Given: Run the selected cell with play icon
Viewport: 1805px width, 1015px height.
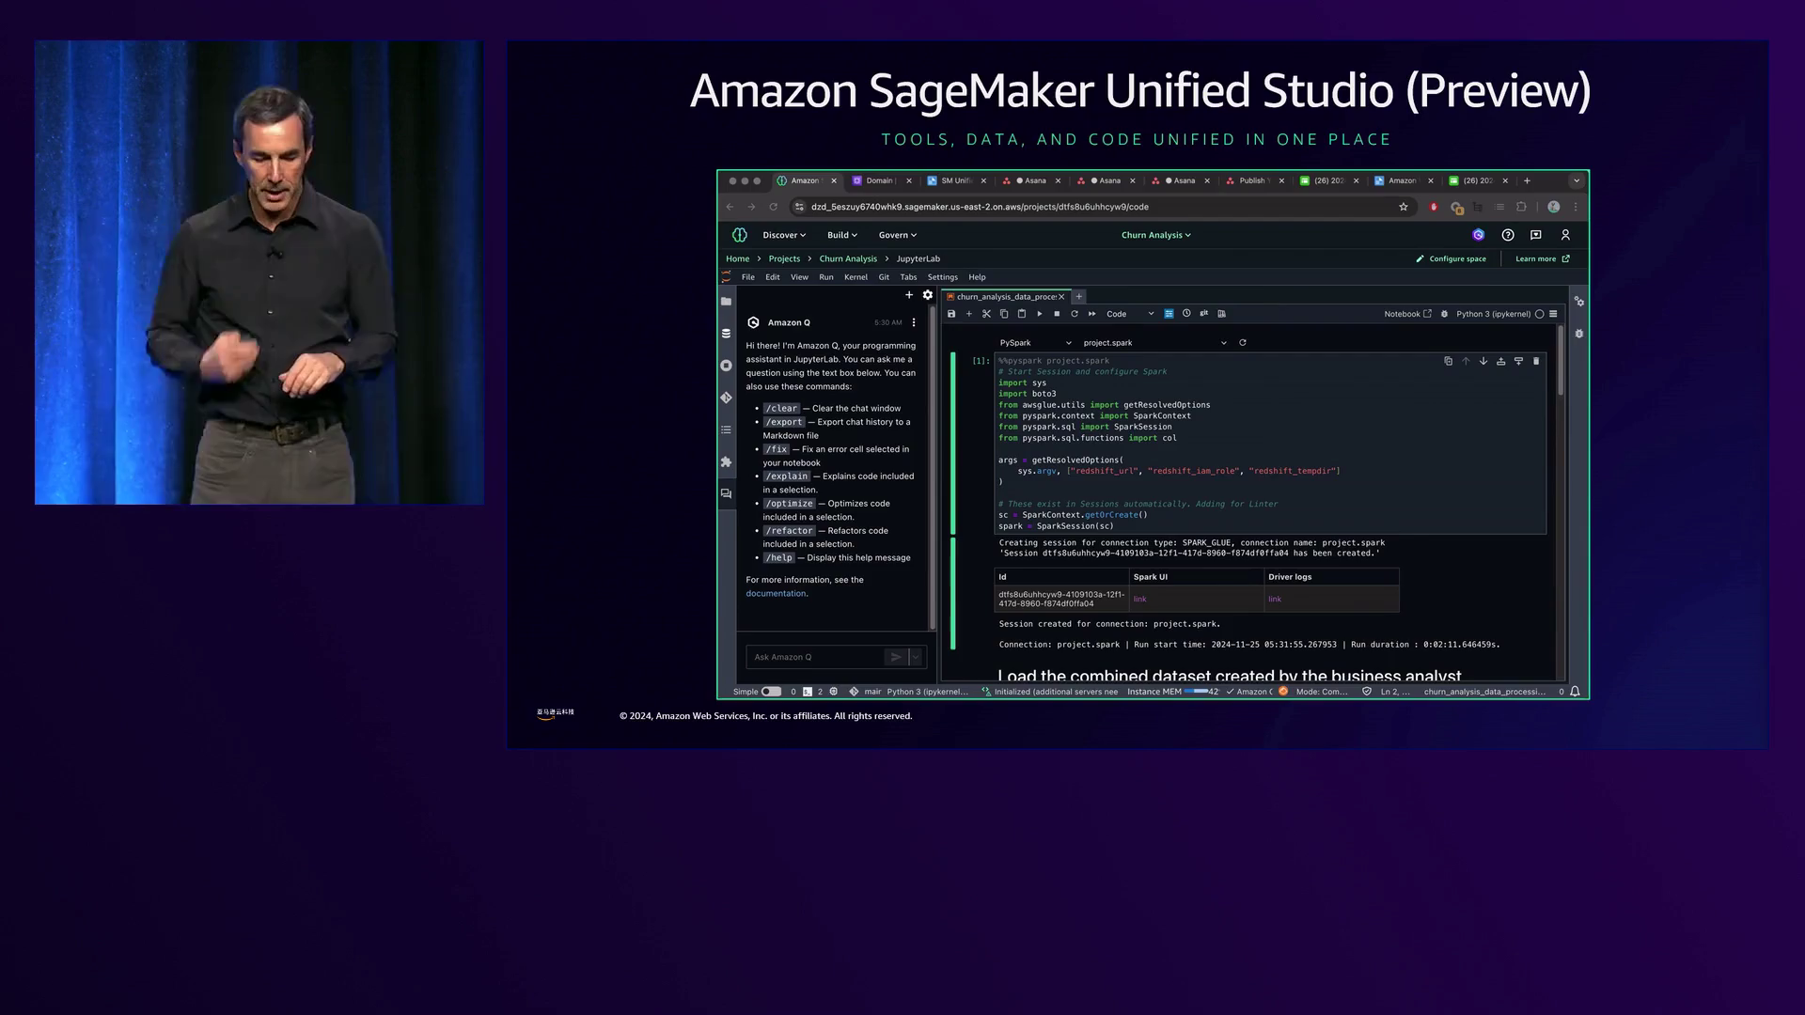Looking at the screenshot, I should click(1039, 314).
